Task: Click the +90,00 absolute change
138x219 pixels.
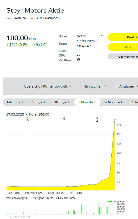Action: pyautogui.click(x=39, y=45)
